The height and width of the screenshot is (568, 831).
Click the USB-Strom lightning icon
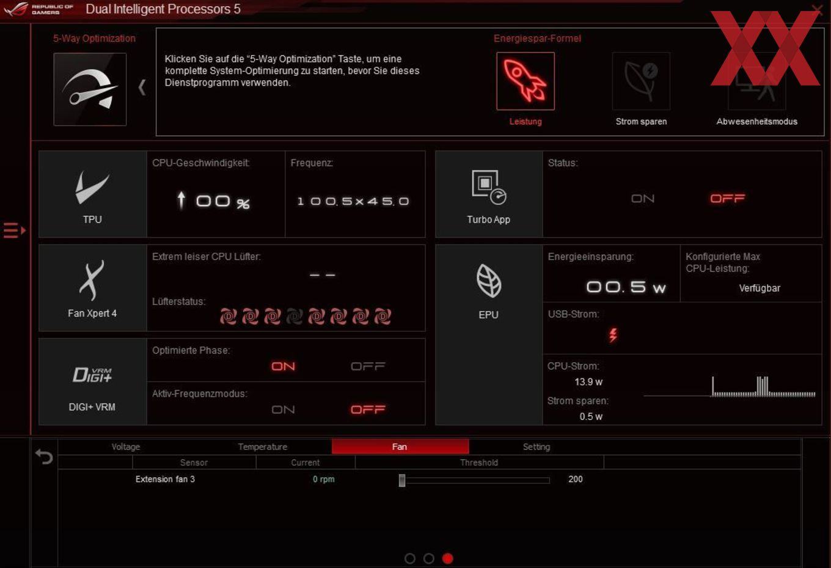pos(613,334)
